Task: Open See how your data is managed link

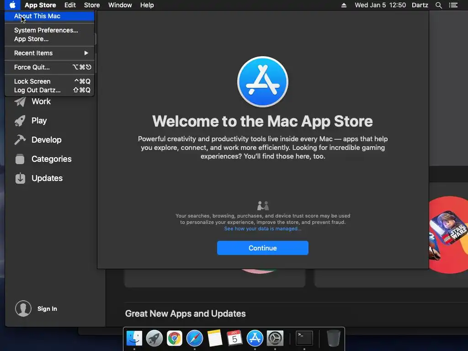Action: click(263, 229)
